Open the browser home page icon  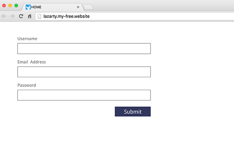point(30,16)
